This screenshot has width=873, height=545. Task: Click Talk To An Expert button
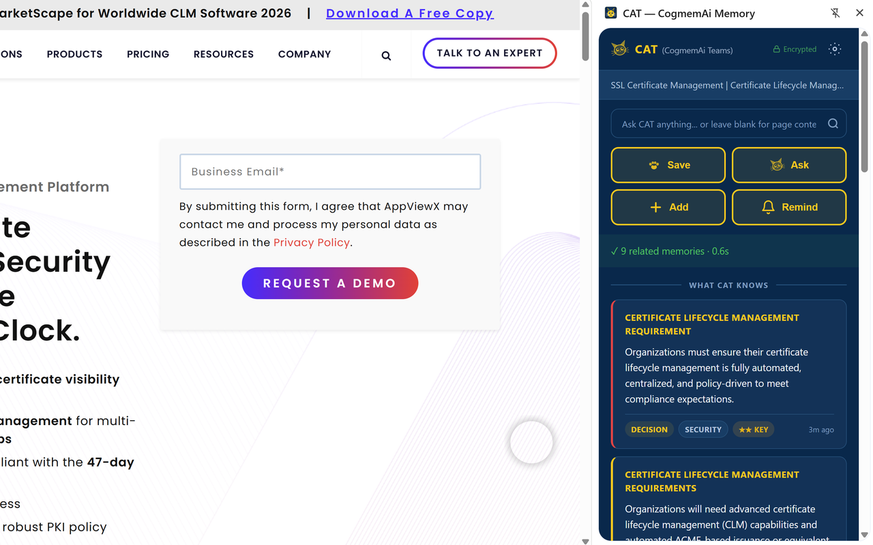(x=490, y=53)
